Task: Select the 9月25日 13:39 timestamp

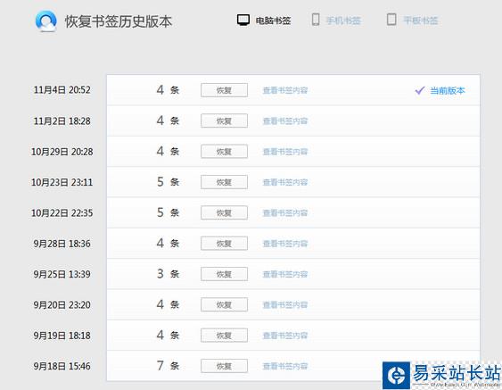Action: [x=62, y=274]
